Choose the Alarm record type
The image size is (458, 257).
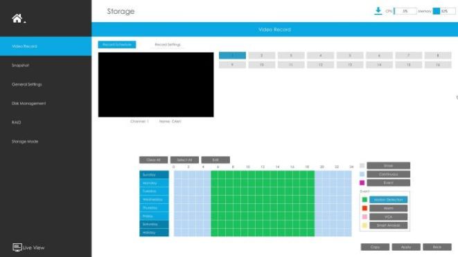point(389,208)
